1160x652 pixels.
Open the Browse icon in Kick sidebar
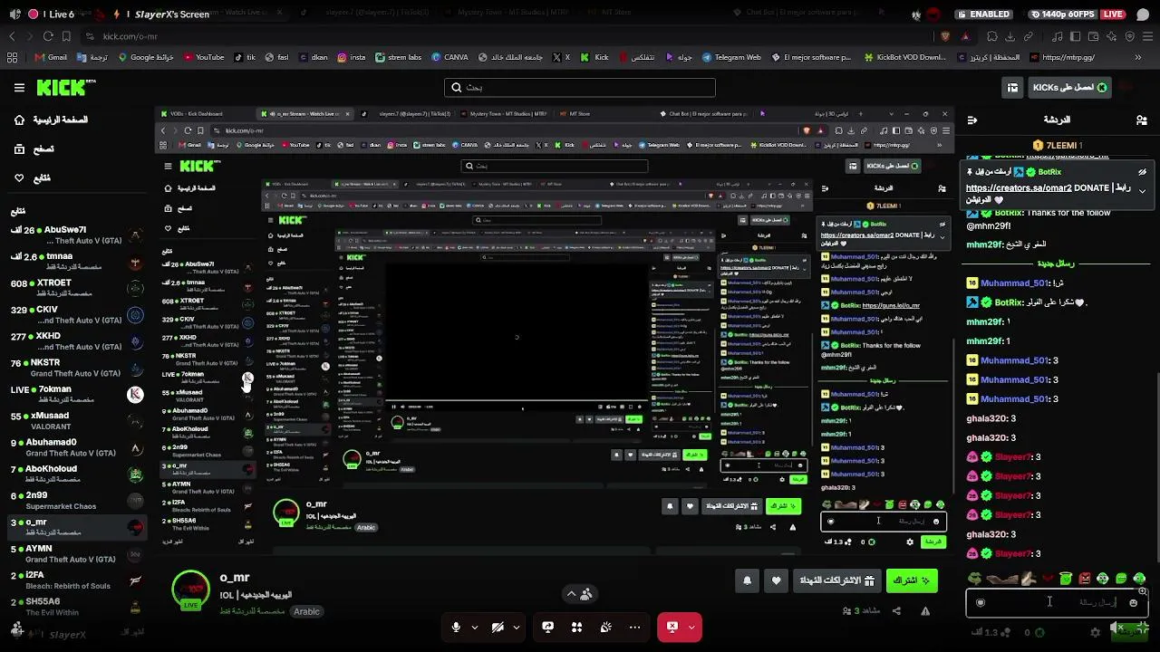point(19,149)
